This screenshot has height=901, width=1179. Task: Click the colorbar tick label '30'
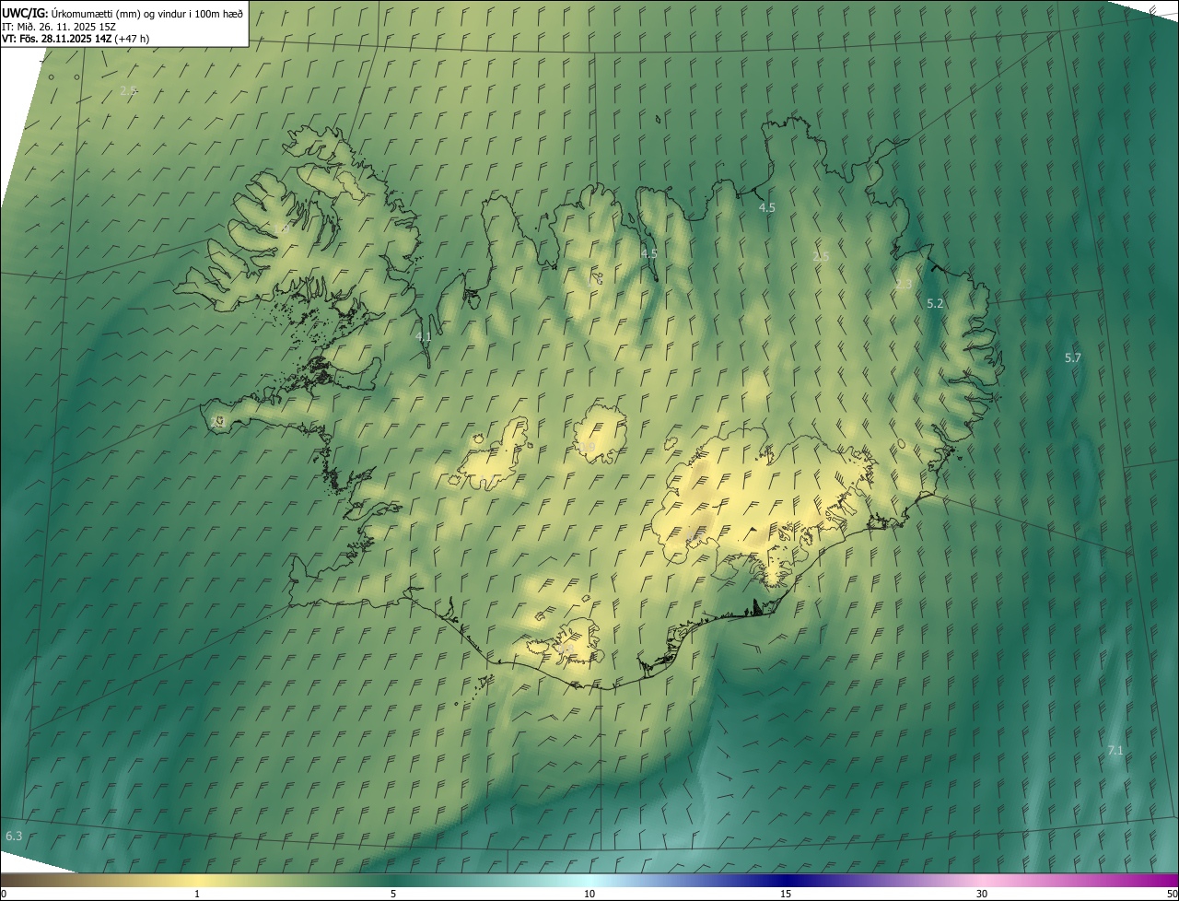coord(982,894)
